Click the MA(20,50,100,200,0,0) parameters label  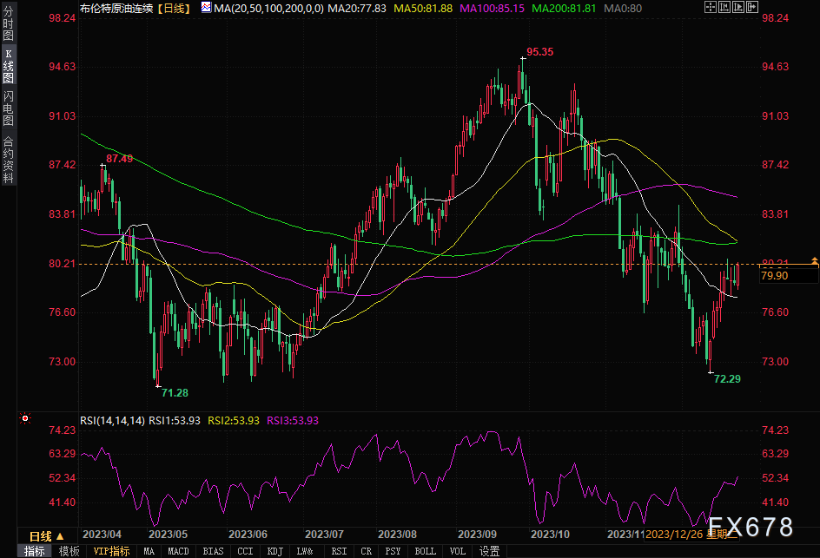[268, 8]
